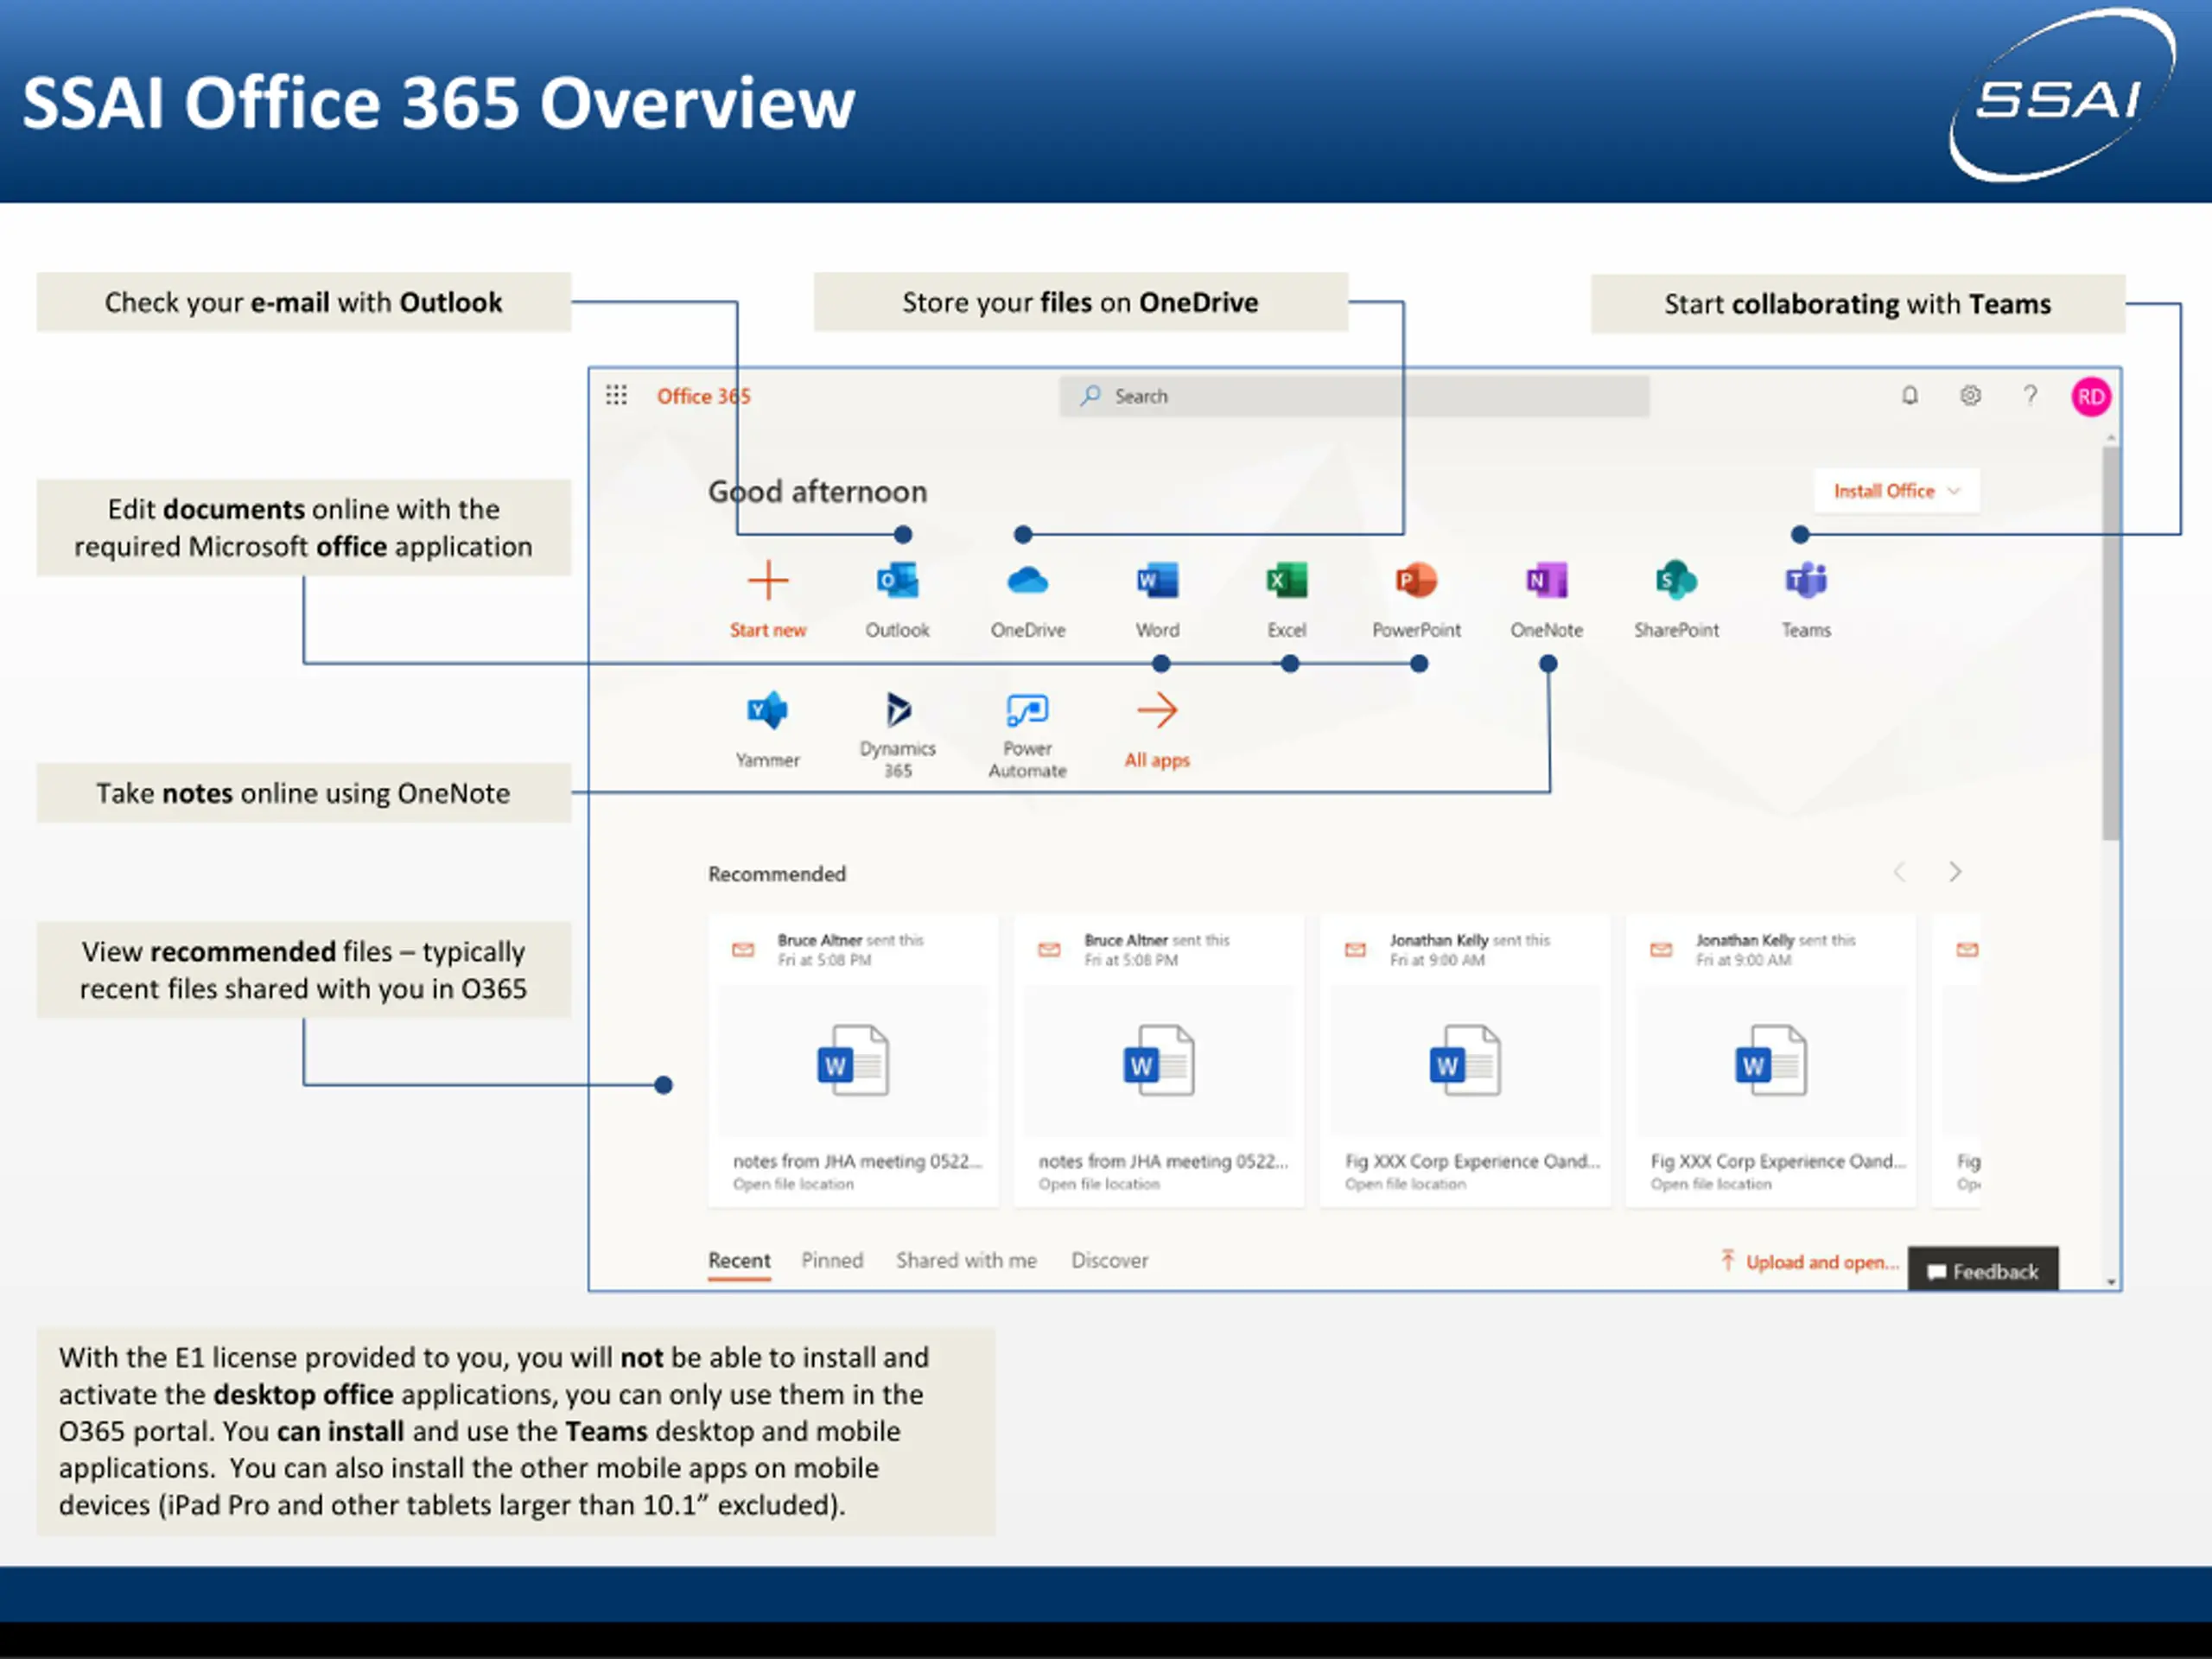Open All apps arrow
The image size is (2212, 1659).
pos(1157,730)
